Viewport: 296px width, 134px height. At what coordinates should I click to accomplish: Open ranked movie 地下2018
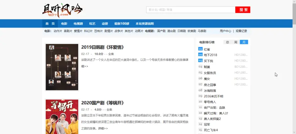coord(211,55)
